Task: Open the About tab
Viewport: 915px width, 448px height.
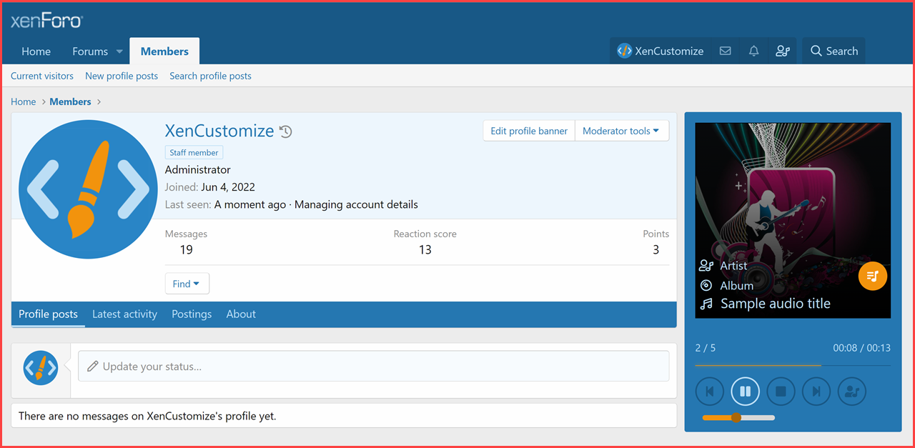Action: click(241, 314)
